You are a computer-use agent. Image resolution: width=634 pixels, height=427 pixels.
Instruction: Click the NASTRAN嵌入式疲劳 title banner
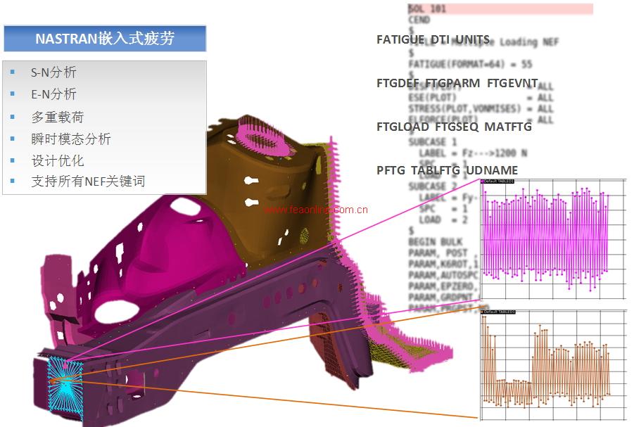(105, 39)
